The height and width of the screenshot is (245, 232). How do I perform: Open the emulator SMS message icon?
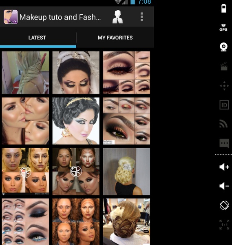click(224, 143)
